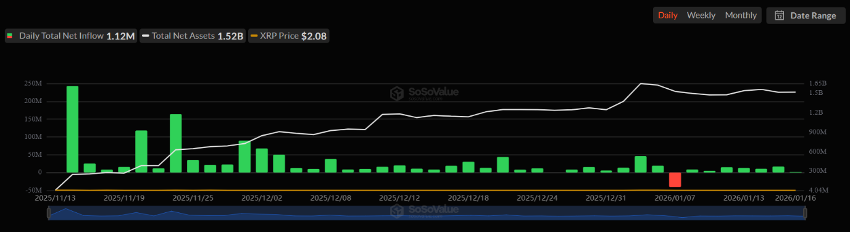The height and width of the screenshot is (232, 850).
Task: Click the 2025/12/02 date axis label
Action: pos(262,198)
